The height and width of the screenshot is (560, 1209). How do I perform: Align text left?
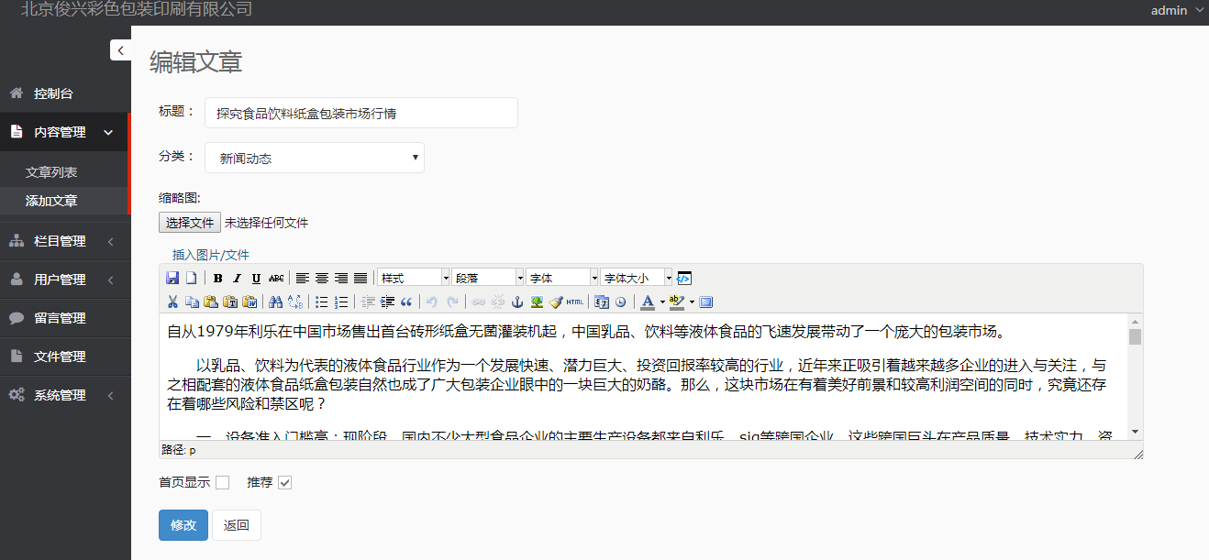click(303, 278)
